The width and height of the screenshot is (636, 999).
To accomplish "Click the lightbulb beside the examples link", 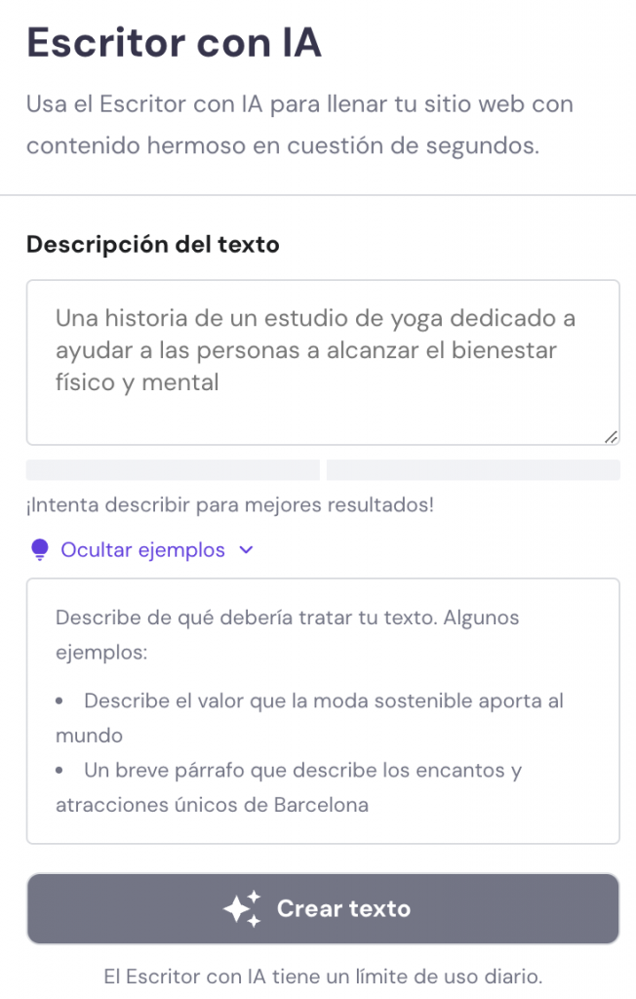I will pyautogui.click(x=38, y=549).
